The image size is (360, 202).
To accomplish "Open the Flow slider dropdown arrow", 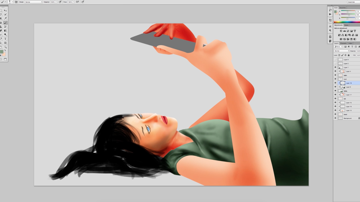I will 73,2.
